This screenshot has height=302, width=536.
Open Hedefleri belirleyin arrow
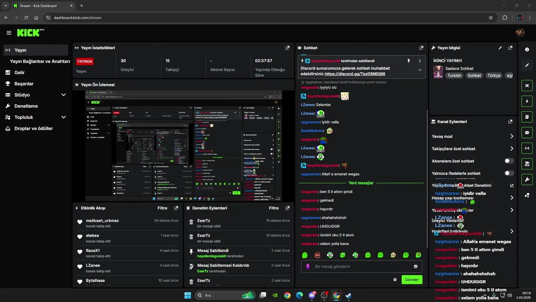tap(512, 231)
